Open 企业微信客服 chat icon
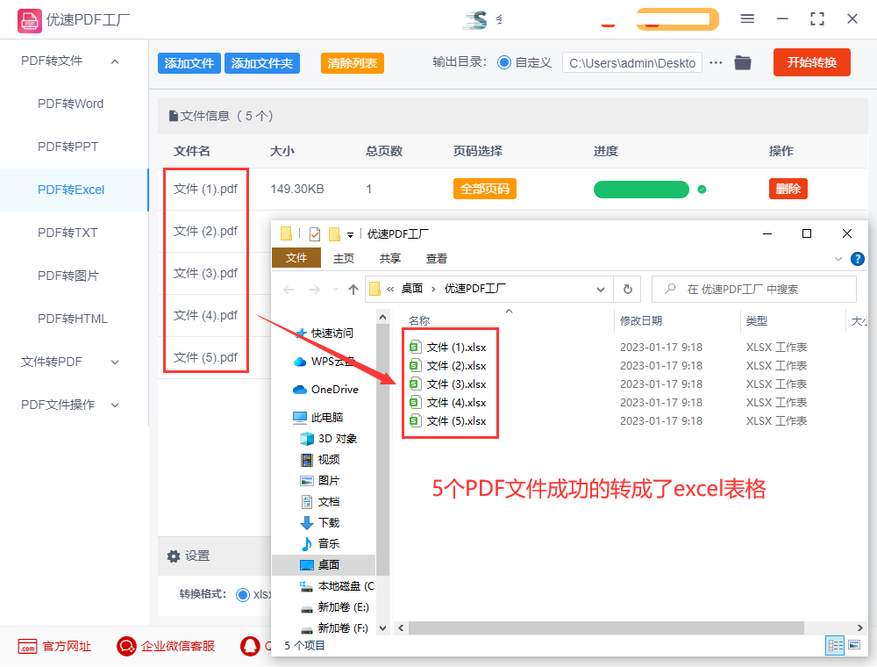 (126, 646)
